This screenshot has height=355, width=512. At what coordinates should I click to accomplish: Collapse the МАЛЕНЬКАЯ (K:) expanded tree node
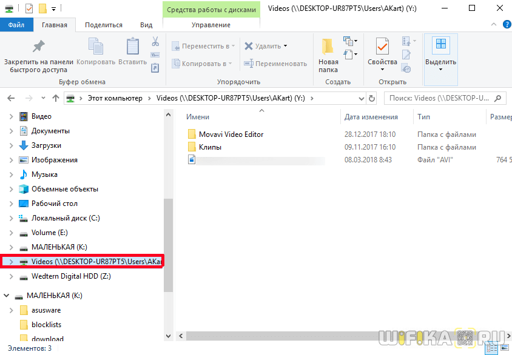coord(7,296)
